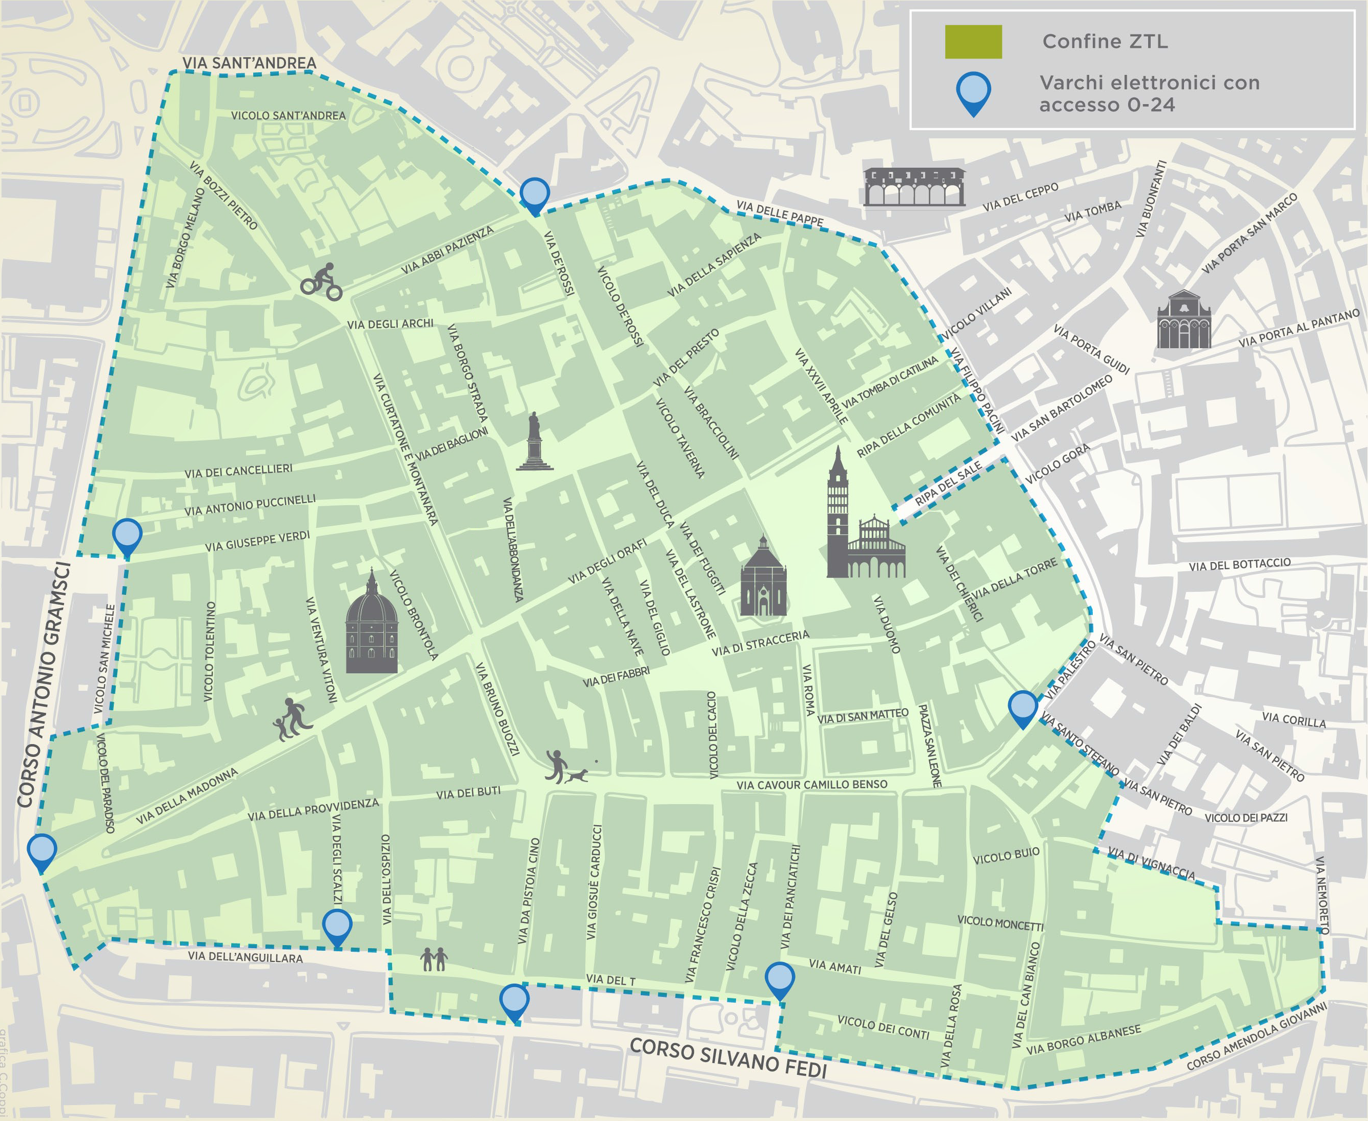Click the 'VIA DEI FABBRI' label
The height and width of the screenshot is (1121, 1368).
point(616,677)
